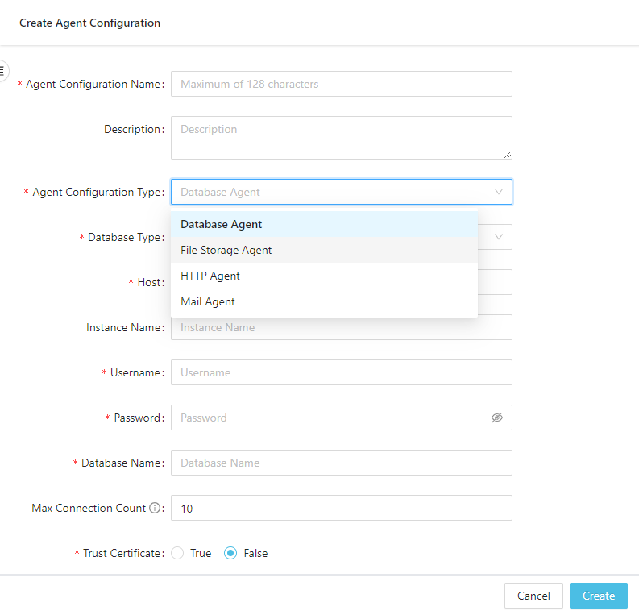Select True for Trust Certificate

(x=178, y=553)
